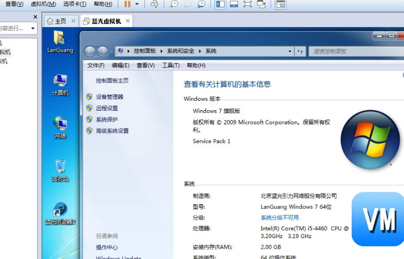Viewport: 404px width, 259px height.
Task: Select 回收站 recycle bin icon
Action: coord(60,171)
